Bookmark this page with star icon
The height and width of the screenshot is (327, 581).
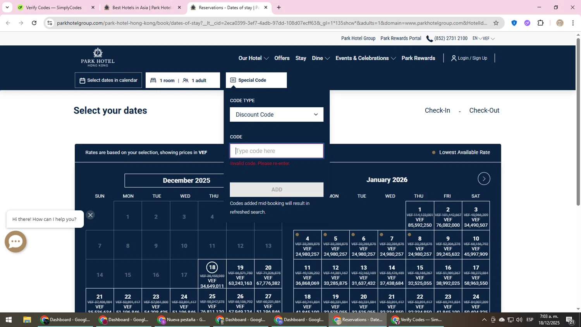coord(496,23)
